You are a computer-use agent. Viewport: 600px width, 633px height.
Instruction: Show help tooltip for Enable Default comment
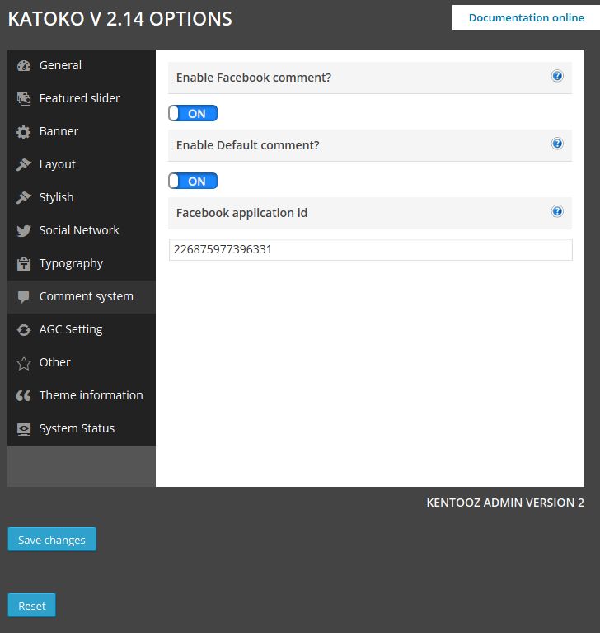pos(557,144)
